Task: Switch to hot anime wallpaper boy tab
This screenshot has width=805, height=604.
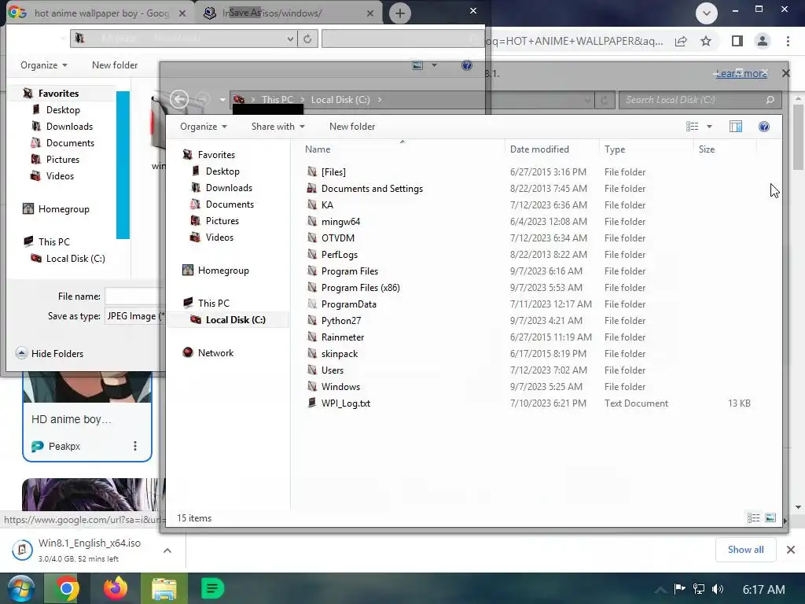Action: coord(101,13)
